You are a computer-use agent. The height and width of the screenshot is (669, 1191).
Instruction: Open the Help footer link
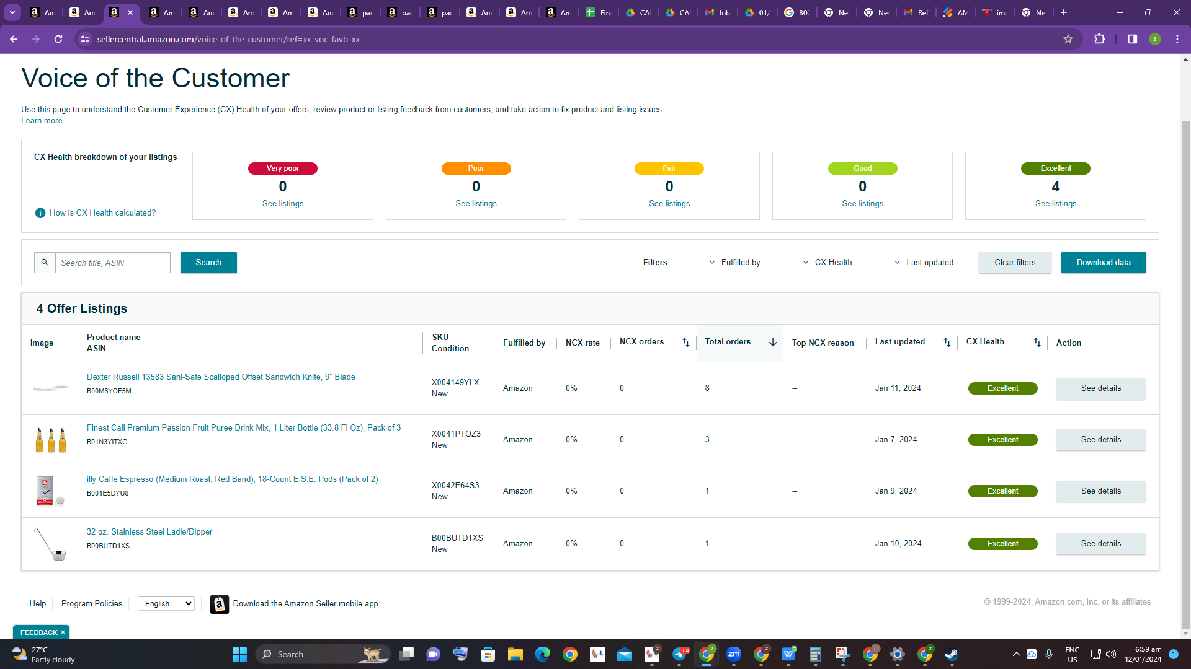pos(38,604)
